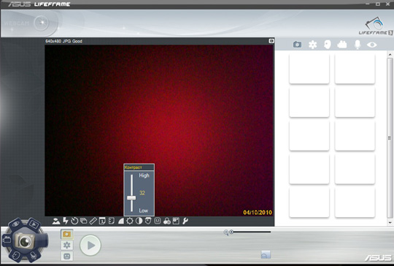394x266 pixels.
Task: Click the 04/10/2010 date stamp
Action: [258, 213]
